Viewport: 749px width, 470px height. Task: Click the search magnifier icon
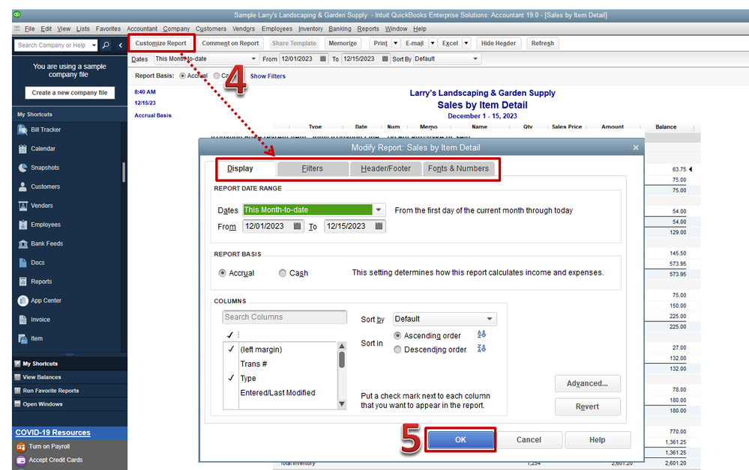coord(106,46)
